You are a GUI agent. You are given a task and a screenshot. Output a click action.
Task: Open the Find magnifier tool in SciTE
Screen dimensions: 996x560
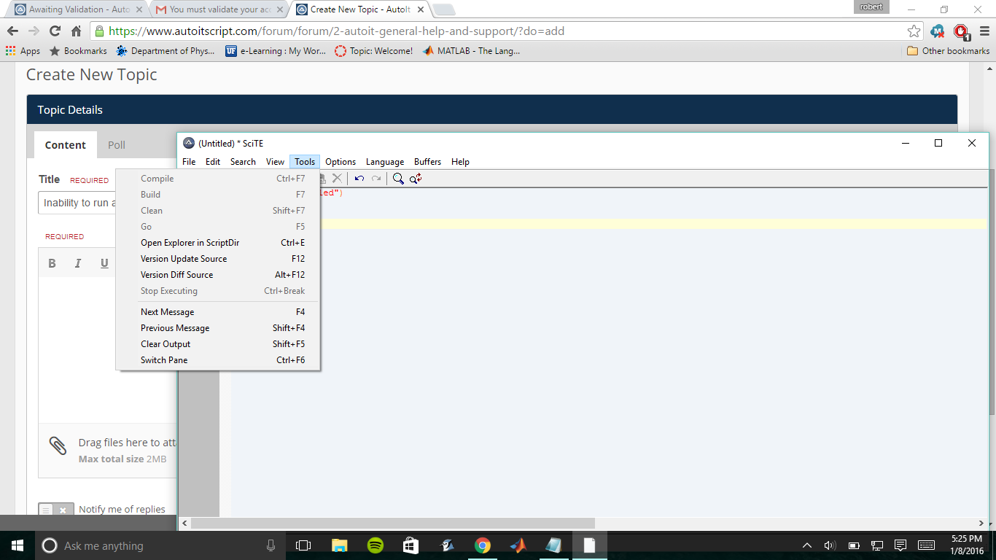point(398,179)
